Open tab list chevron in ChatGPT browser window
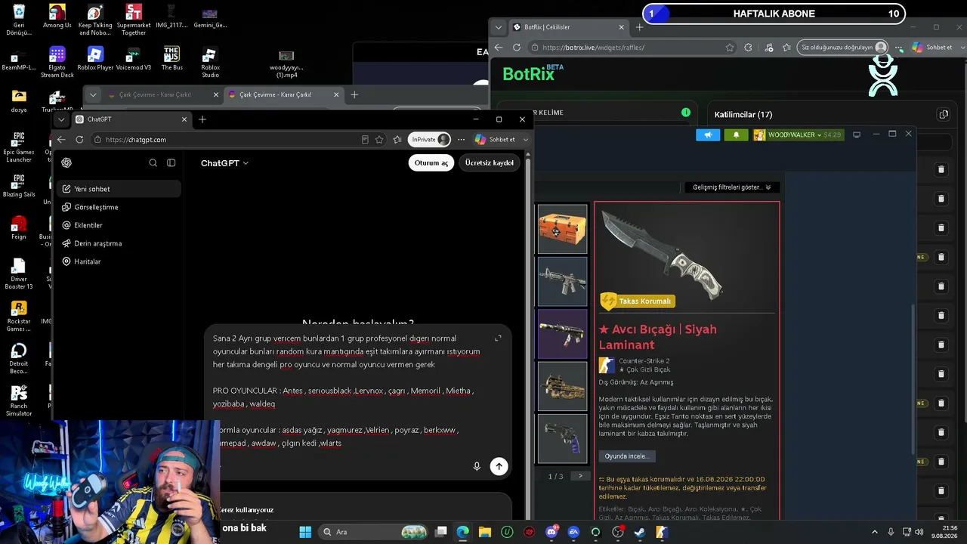Viewport: 967px width, 544px height. coord(61,119)
